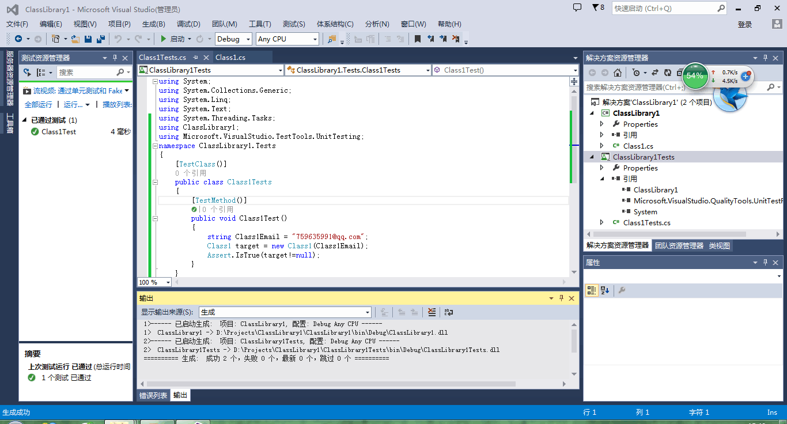
Task: Open the streaming video unit test link
Action: tap(78, 90)
